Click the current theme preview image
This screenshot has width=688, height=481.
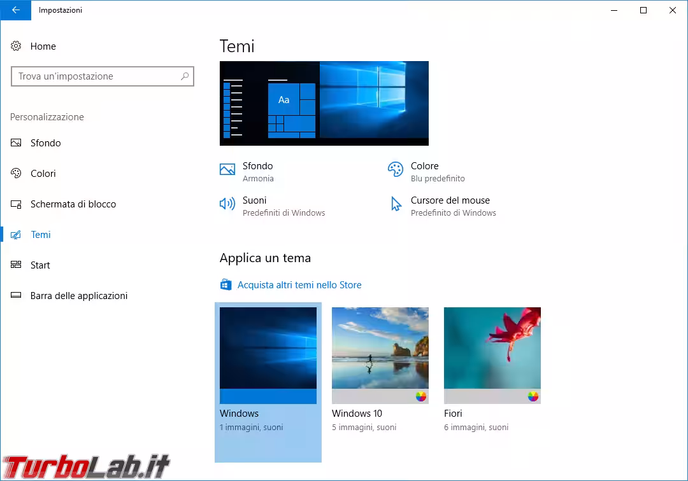tap(324, 103)
